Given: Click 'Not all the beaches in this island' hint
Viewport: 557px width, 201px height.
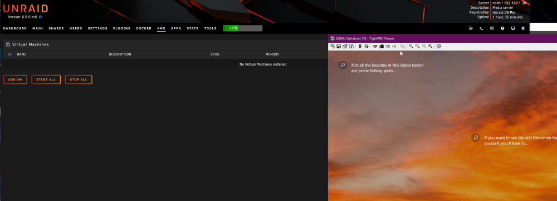Looking at the screenshot, I should pos(388,68).
